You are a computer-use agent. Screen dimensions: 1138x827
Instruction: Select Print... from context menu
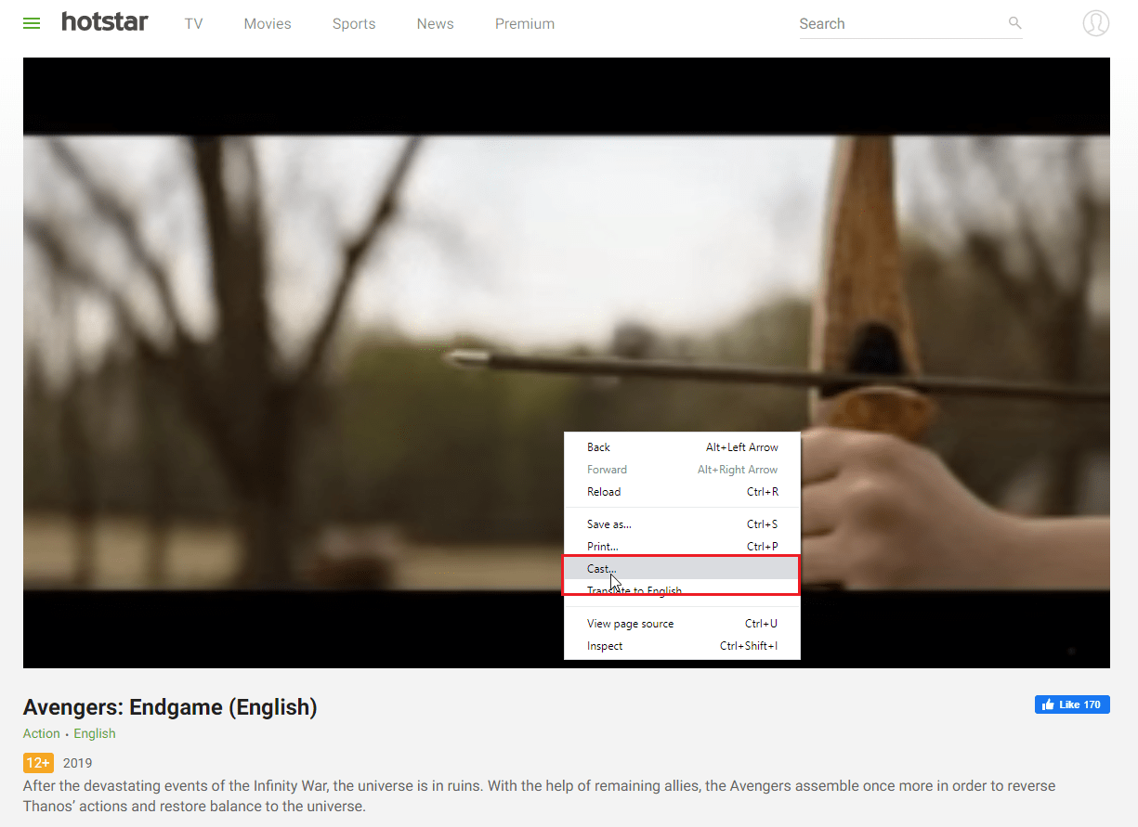point(682,547)
